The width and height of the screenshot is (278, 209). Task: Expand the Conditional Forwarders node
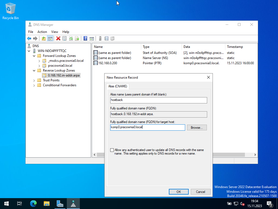tap(34, 85)
